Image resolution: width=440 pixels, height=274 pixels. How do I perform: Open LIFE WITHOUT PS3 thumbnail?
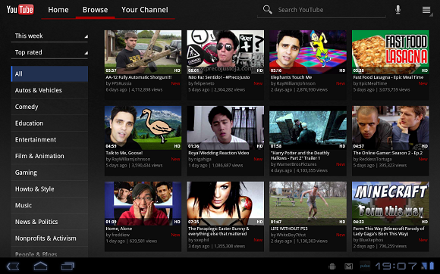click(308, 204)
